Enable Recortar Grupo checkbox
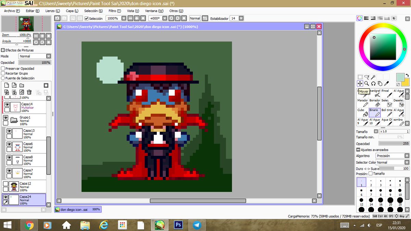The image size is (411, 231). pos(3,73)
